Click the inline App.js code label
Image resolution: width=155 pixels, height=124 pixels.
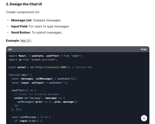tap(26, 41)
